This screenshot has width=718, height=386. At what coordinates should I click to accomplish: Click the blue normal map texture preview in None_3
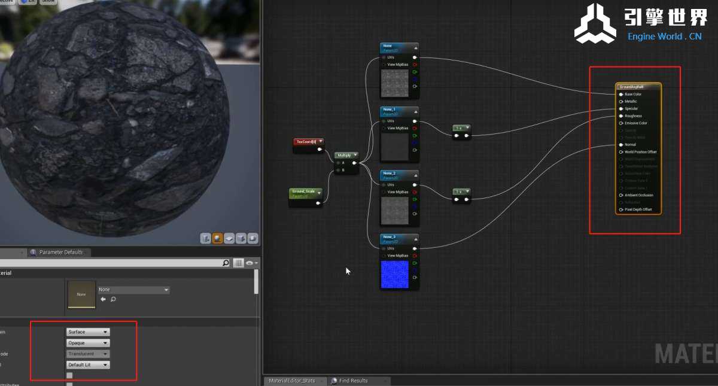click(x=395, y=274)
